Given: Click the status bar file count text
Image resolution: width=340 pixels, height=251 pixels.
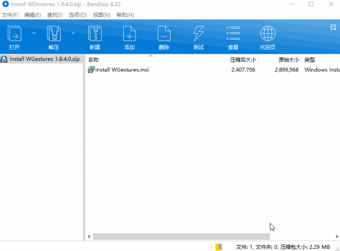Looking at the screenshot, I should click(283, 247).
